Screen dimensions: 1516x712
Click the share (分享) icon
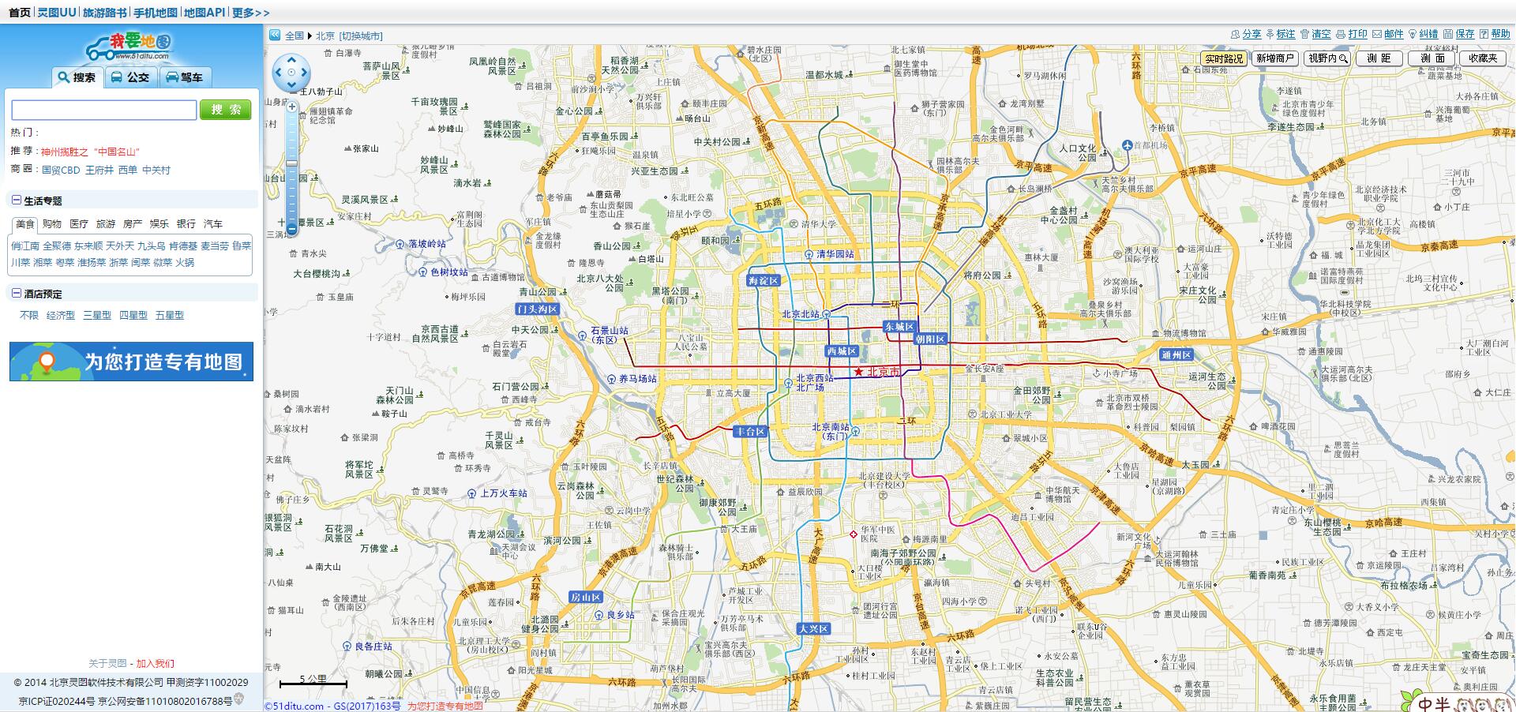click(x=1235, y=36)
